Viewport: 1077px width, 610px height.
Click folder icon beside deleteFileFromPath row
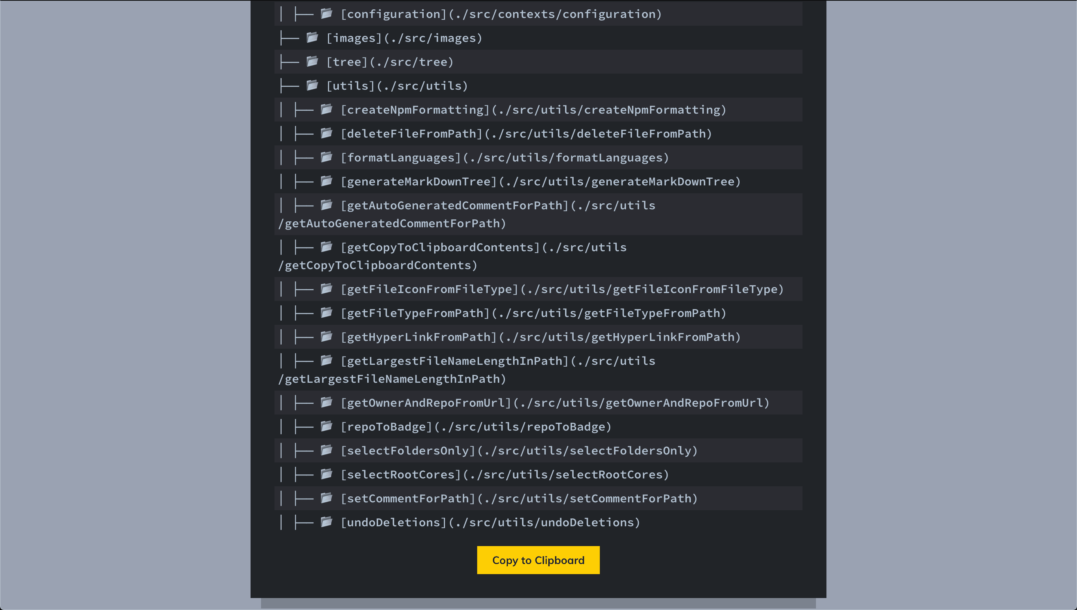(326, 133)
